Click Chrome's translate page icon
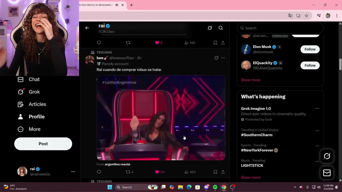Image resolution: width=342 pixels, height=192 pixels. (x=290, y=16)
